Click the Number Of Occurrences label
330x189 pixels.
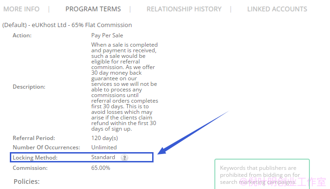[x=46, y=147]
